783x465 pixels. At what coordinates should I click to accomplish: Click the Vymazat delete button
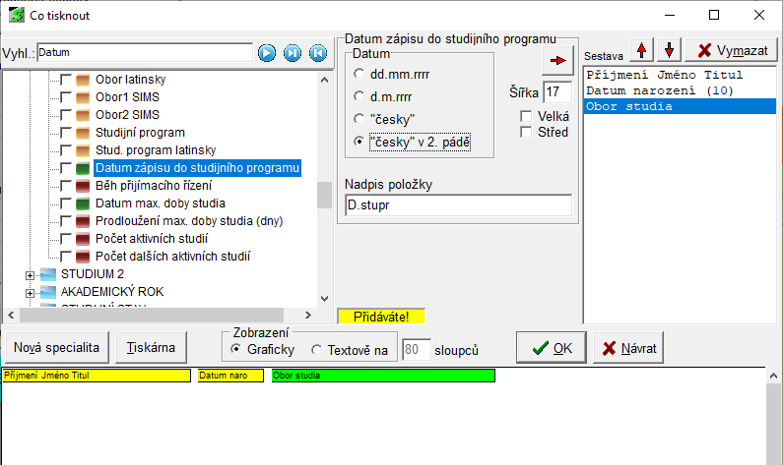click(x=732, y=50)
